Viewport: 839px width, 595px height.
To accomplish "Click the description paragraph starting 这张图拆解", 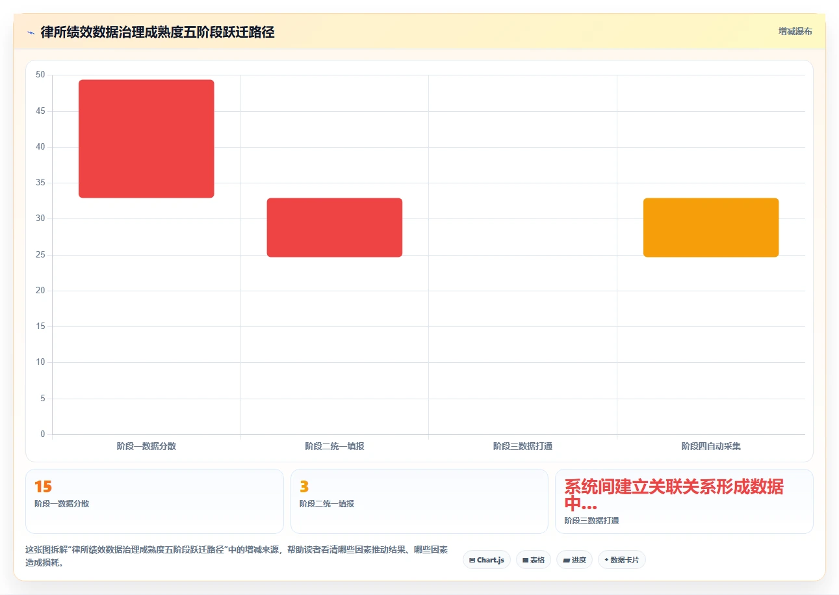I will pos(237,557).
